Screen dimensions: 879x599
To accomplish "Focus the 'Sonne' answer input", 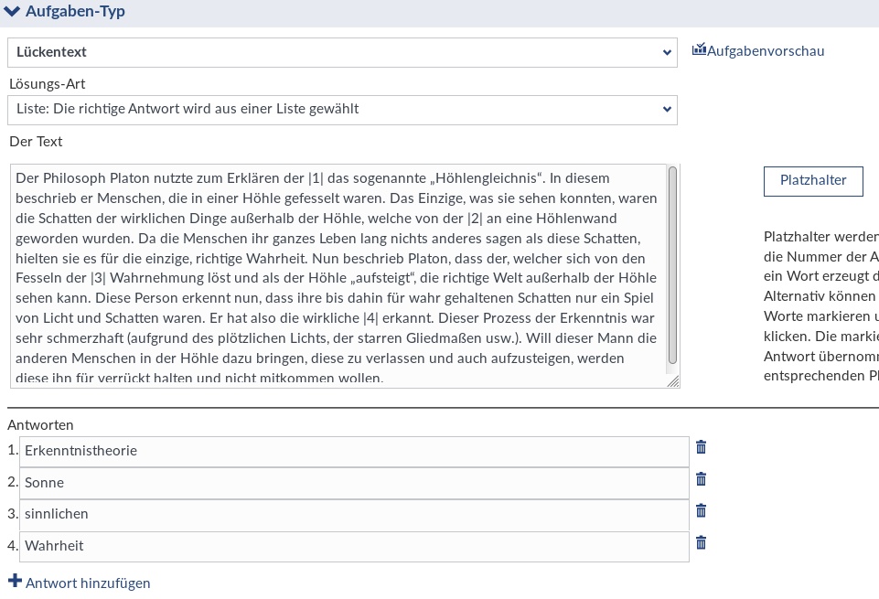I will (353, 483).
